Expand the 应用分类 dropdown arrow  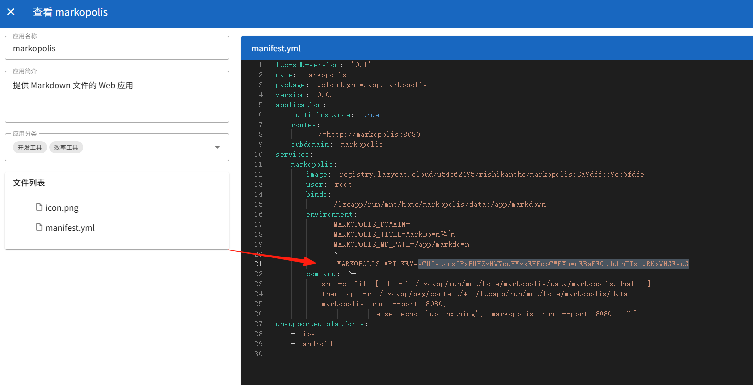pyautogui.click(x=217, y=147)
